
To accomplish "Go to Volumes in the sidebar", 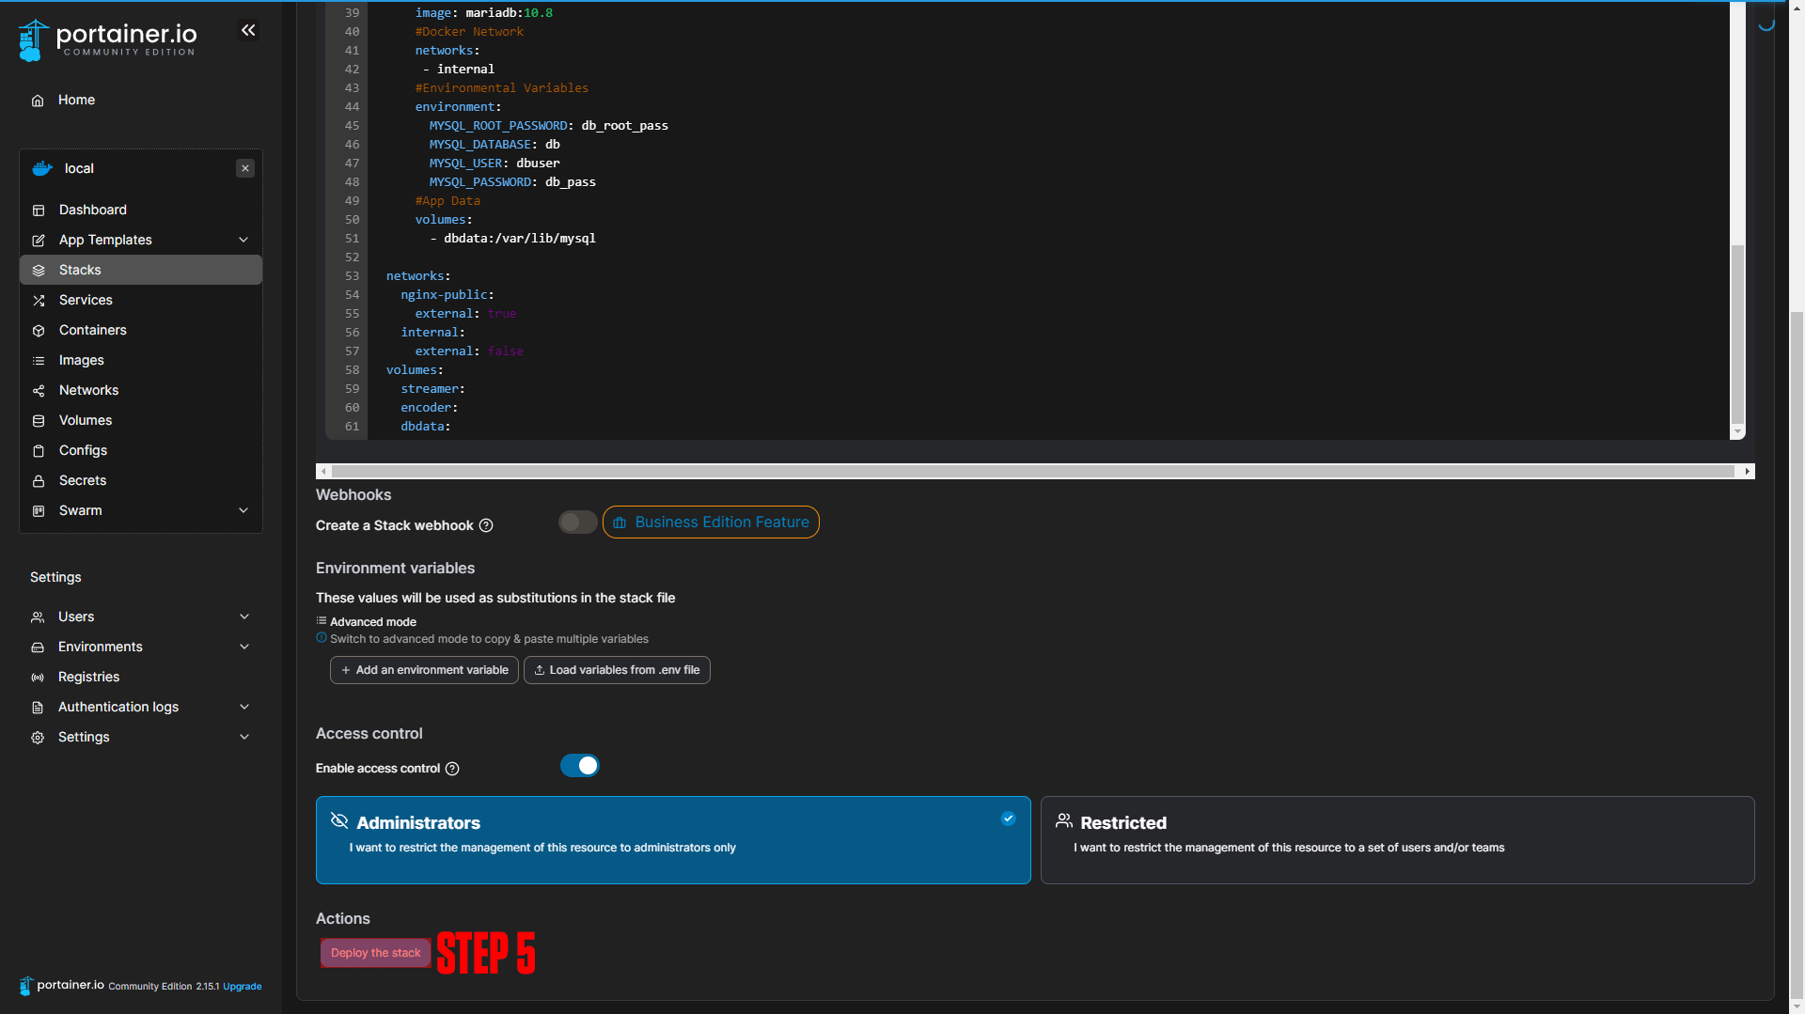I will point(85,420).
